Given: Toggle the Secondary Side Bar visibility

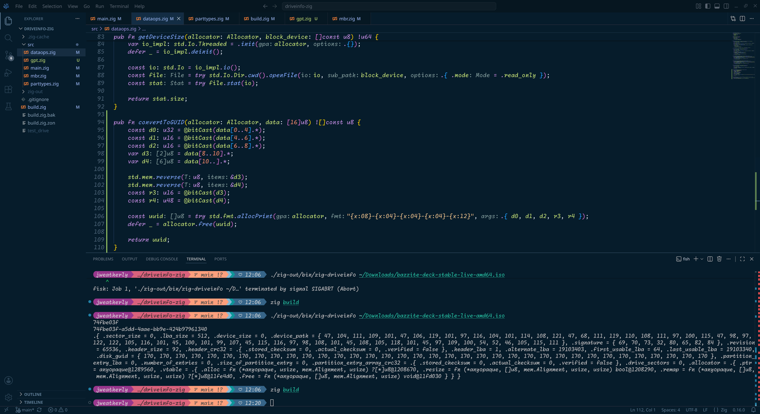Looking at the screenshot, I should pyautogui.click(x=726, y=6).
